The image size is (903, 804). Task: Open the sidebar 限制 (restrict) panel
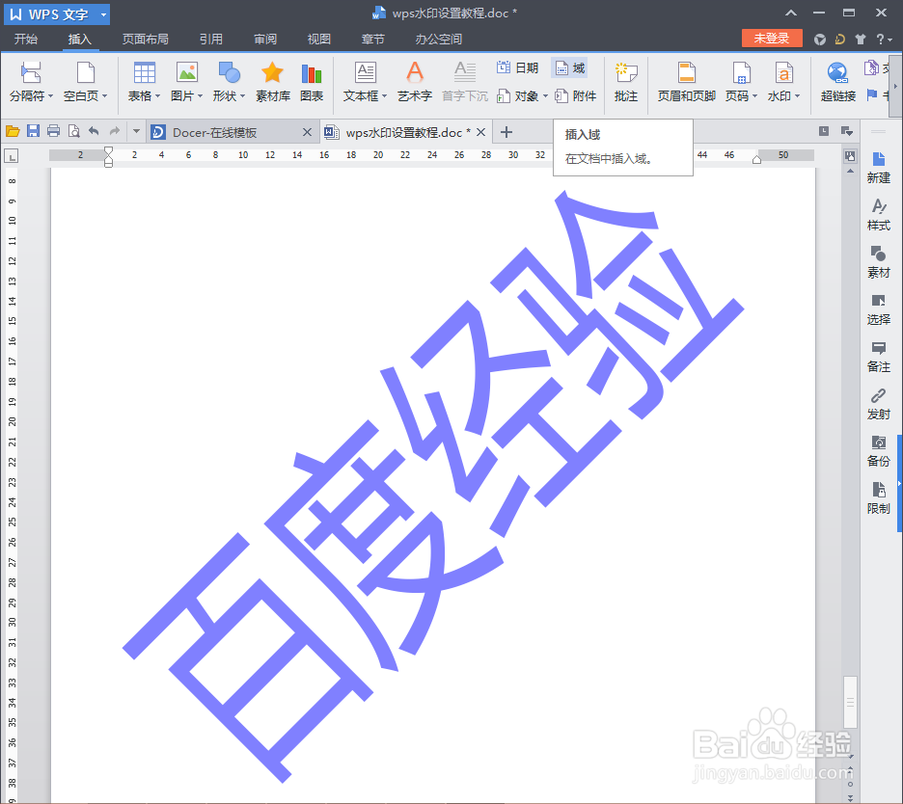pyautogui.click(x=878, y=498)
